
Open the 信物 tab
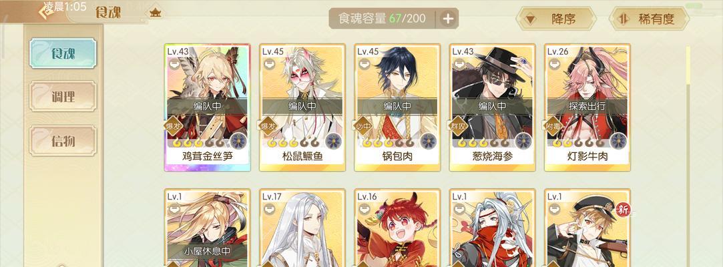click(x=63, y=140)
